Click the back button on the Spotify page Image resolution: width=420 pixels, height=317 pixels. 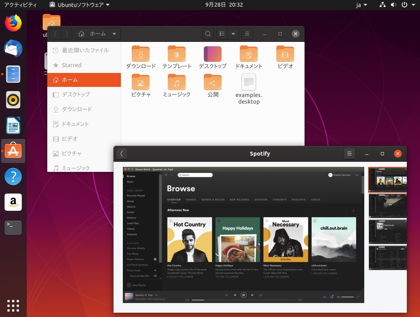pos(122,154)
